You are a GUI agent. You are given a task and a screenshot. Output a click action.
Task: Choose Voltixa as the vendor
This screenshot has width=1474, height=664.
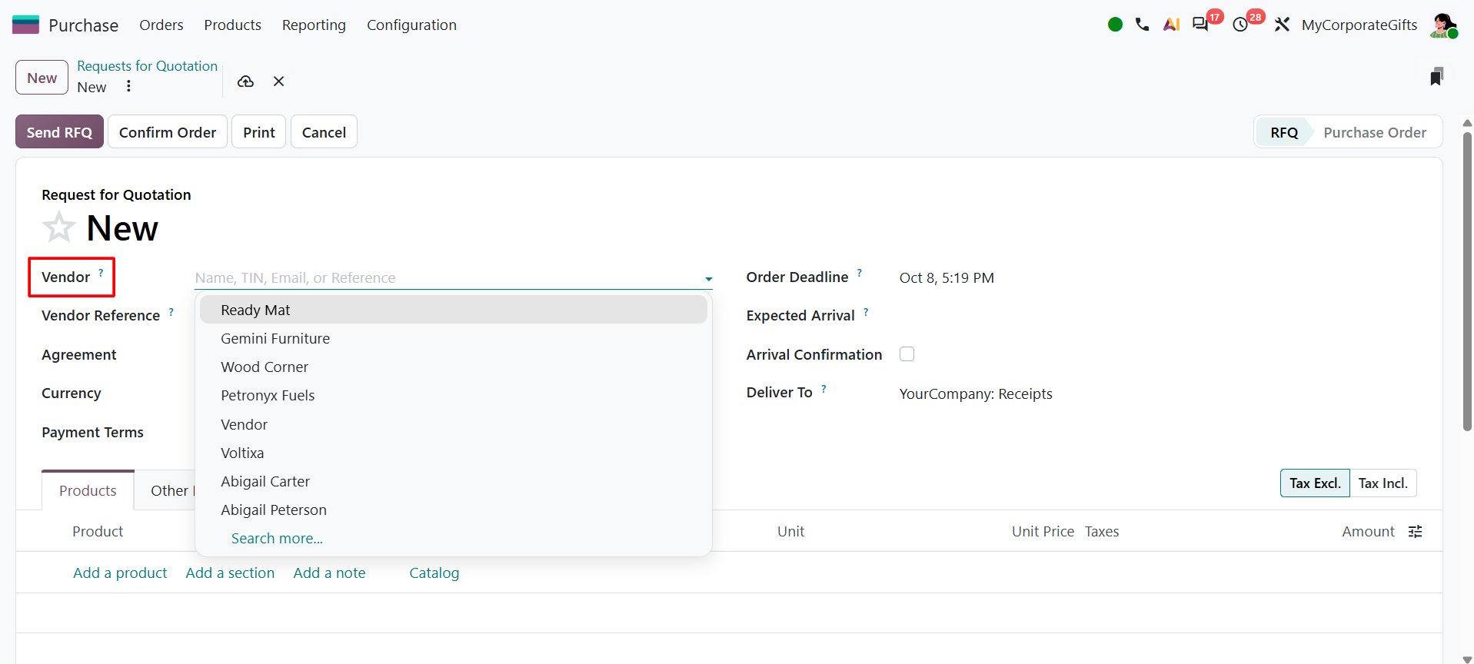453,453
